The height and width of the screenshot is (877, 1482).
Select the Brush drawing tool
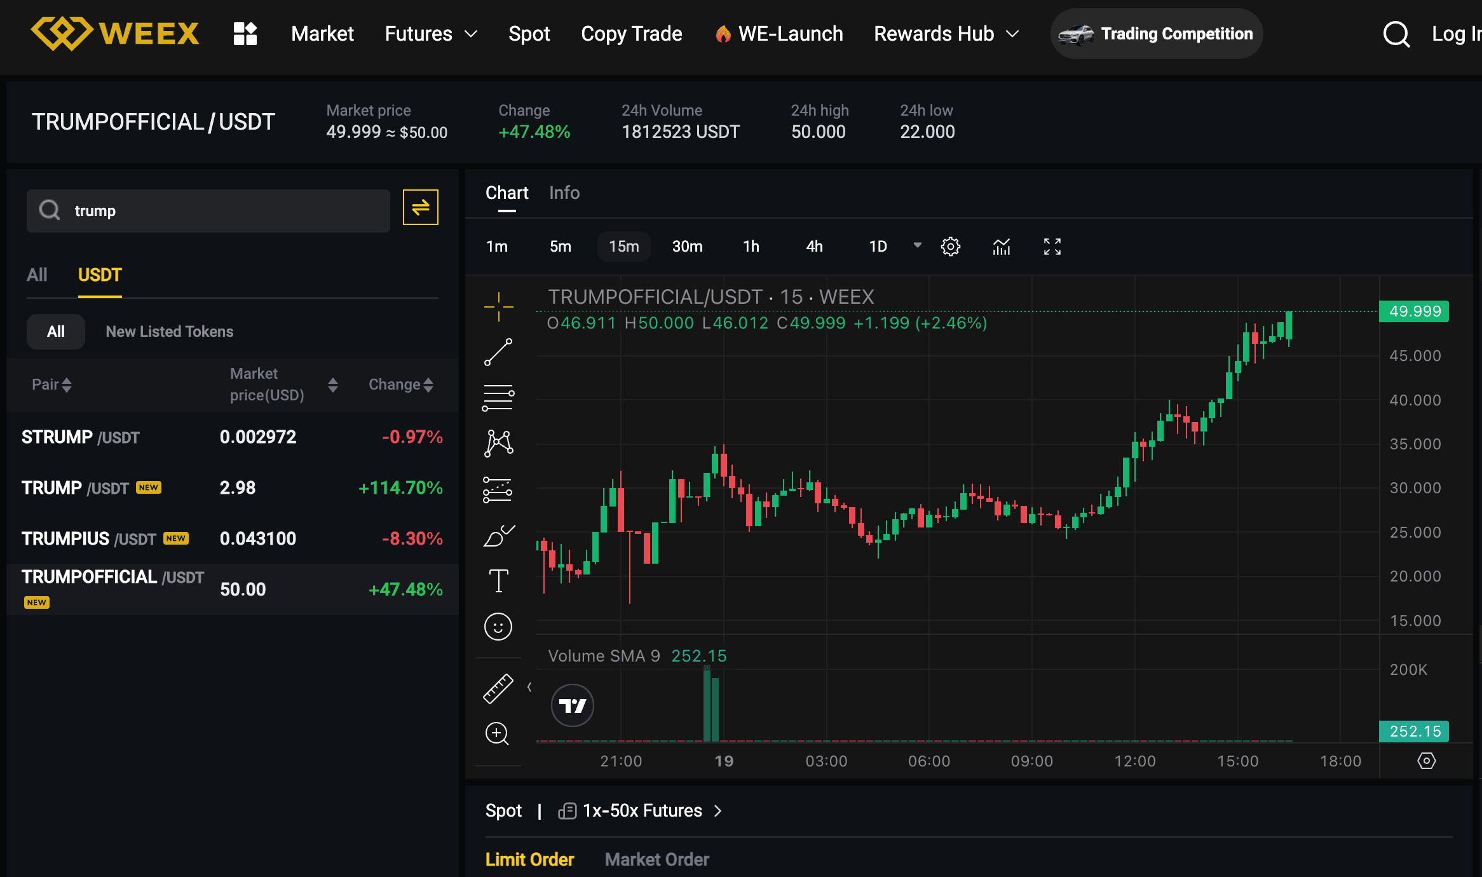pos(498,534)
